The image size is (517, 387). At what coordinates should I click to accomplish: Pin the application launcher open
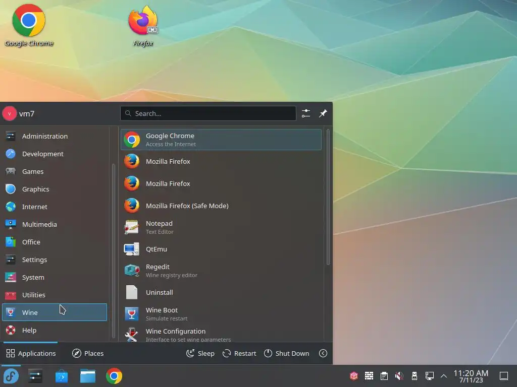click(323, 113)
